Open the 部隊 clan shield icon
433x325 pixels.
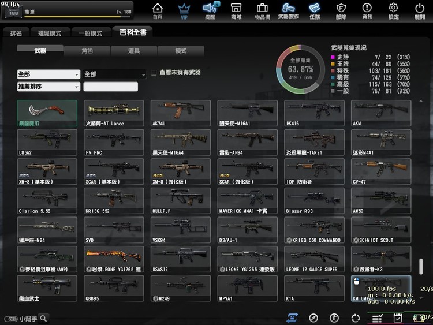341,11
